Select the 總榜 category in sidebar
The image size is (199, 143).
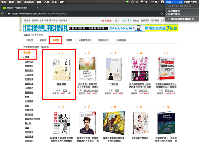[x=27, y=57]
